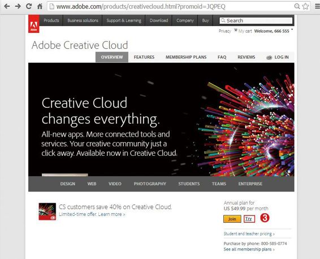
Task: Open Limited-time offer Learn more link
Action: coord(92,214)
